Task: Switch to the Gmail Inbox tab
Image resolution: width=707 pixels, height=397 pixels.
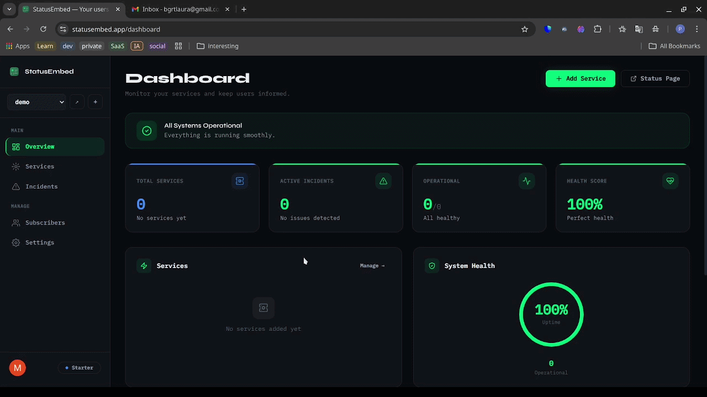Action: [177, 9]
